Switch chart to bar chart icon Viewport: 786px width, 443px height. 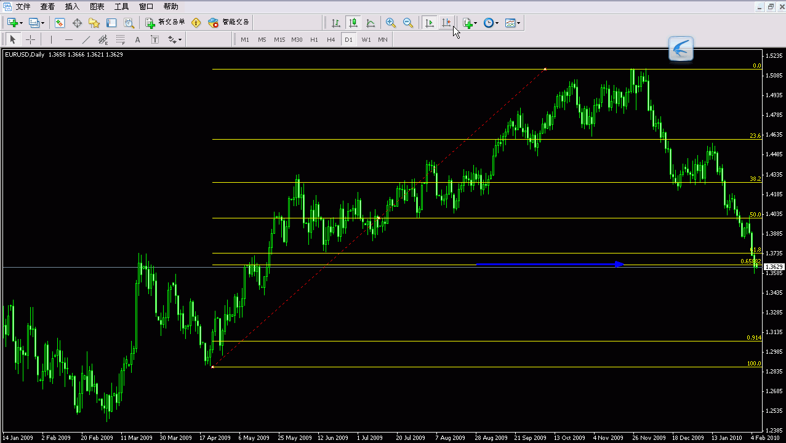click(x=336, y=23)
